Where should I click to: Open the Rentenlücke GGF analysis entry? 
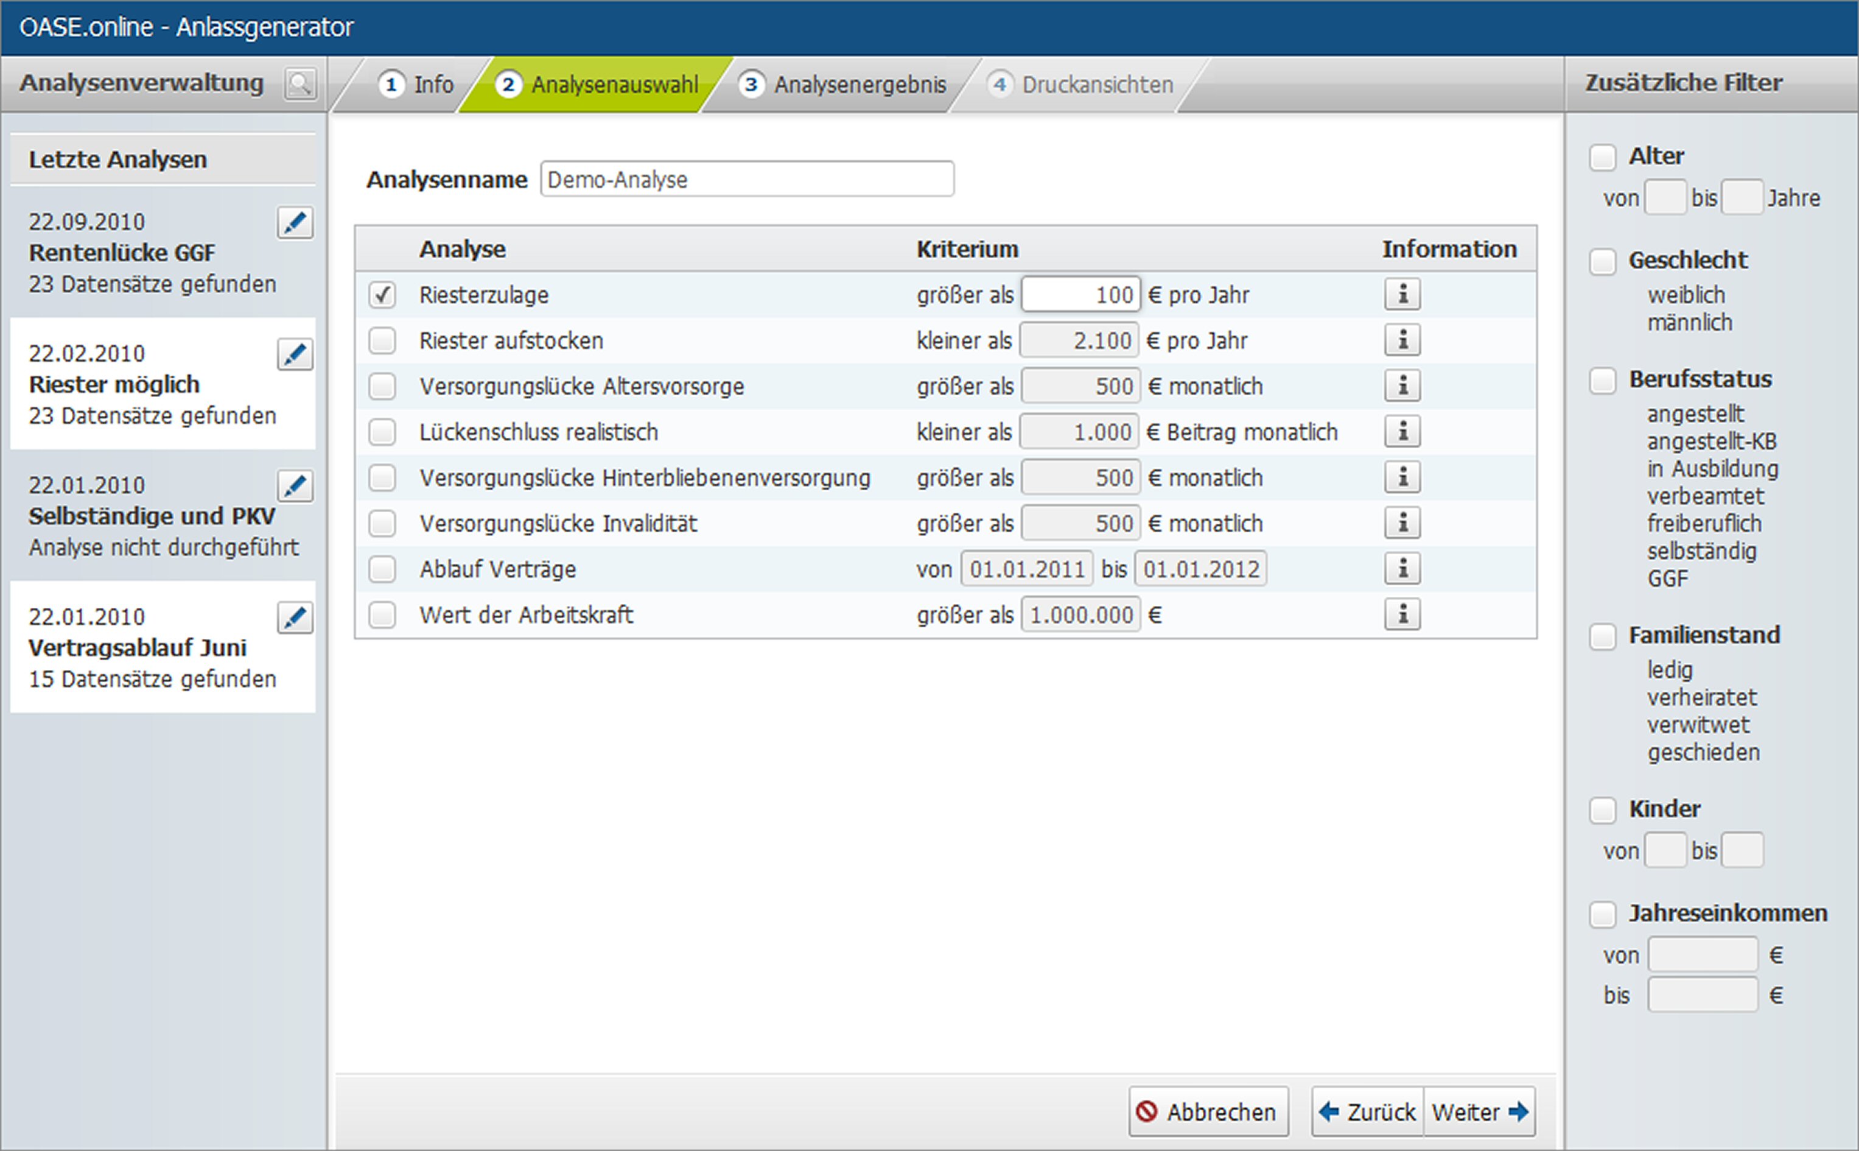click(x=163, y=253)
